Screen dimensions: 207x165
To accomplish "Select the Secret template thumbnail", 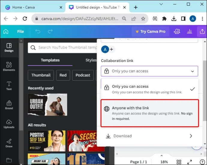I will 82,141.
